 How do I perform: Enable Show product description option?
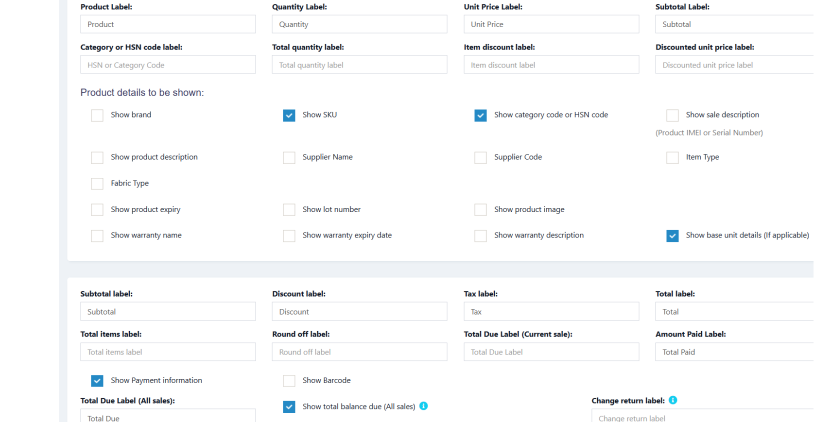point(97,157)
